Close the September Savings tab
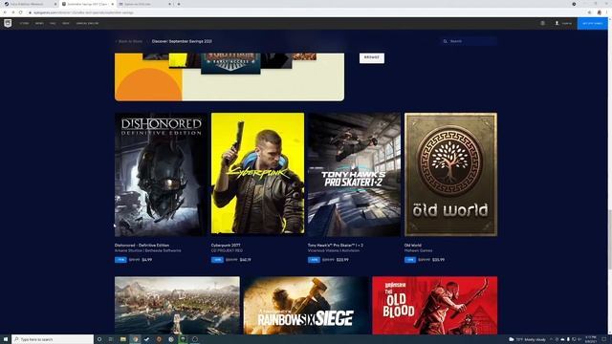612x344 pixels. click(x=113, y=4)
